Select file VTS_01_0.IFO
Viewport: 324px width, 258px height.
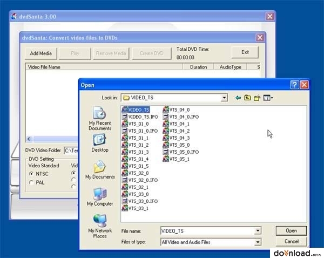pyautogui.click(x=140, y=131)
